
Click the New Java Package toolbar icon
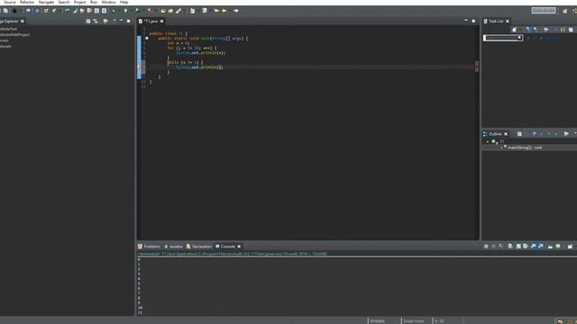46,11
